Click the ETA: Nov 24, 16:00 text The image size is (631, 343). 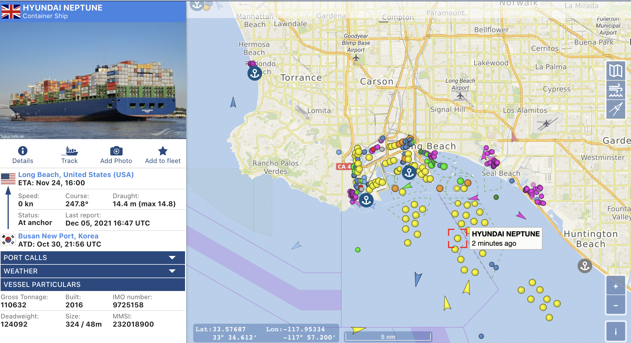coord(51,183)
